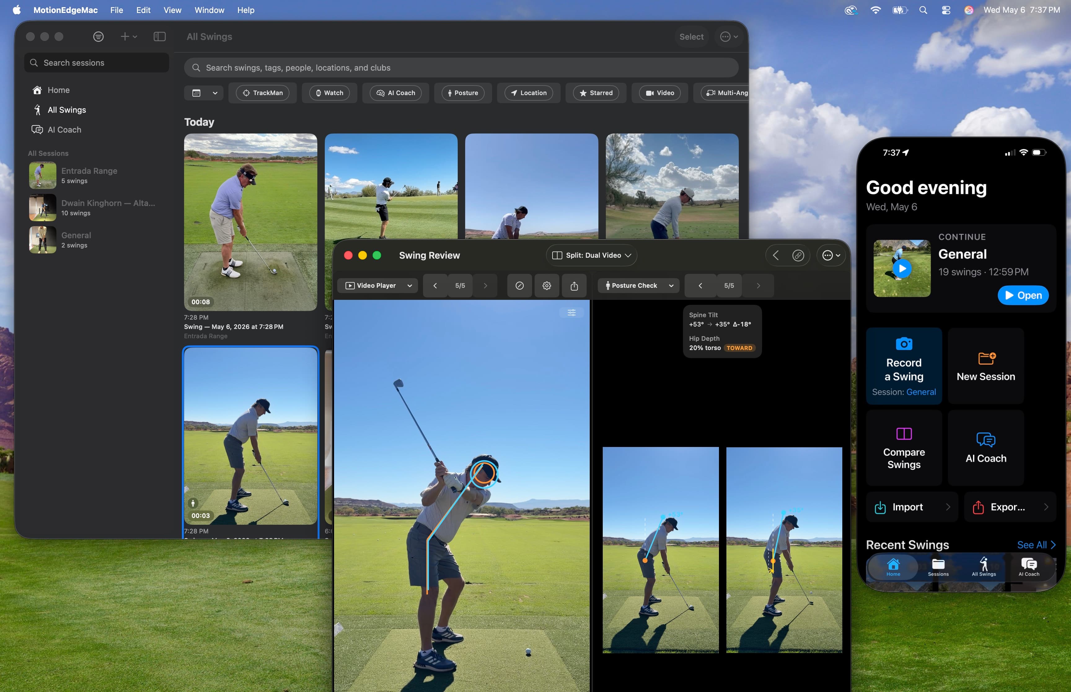Viewport: 1071px width, 692px height.
Task: Go to previous swing in Video Player pane
Action: point(435,286)
